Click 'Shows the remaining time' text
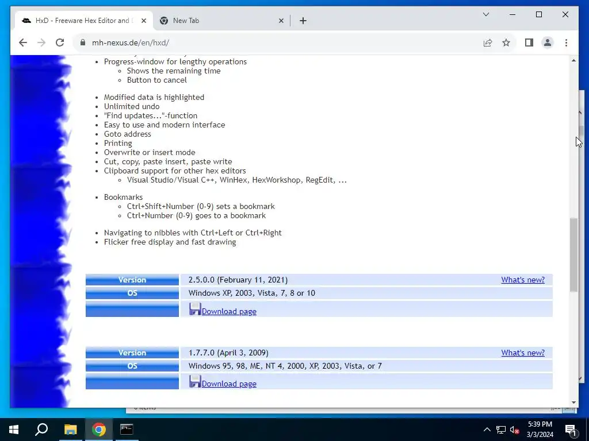 click(x=174, y=71)
